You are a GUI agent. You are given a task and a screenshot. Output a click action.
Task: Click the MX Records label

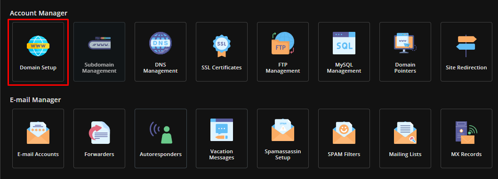coord(466,154)
